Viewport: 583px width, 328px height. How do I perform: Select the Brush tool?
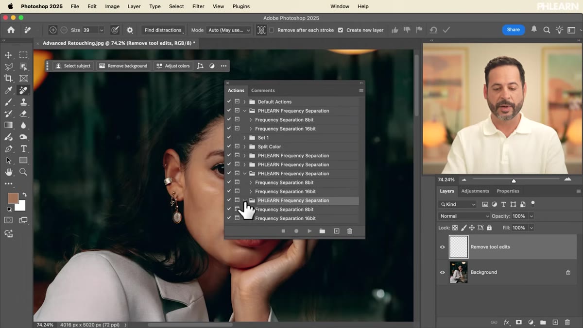(x=9, y=102)
